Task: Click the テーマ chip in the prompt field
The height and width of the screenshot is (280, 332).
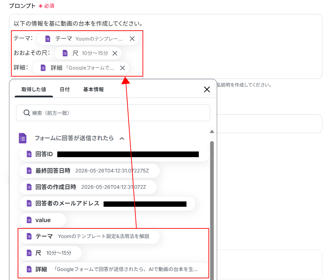Action: 88,39
